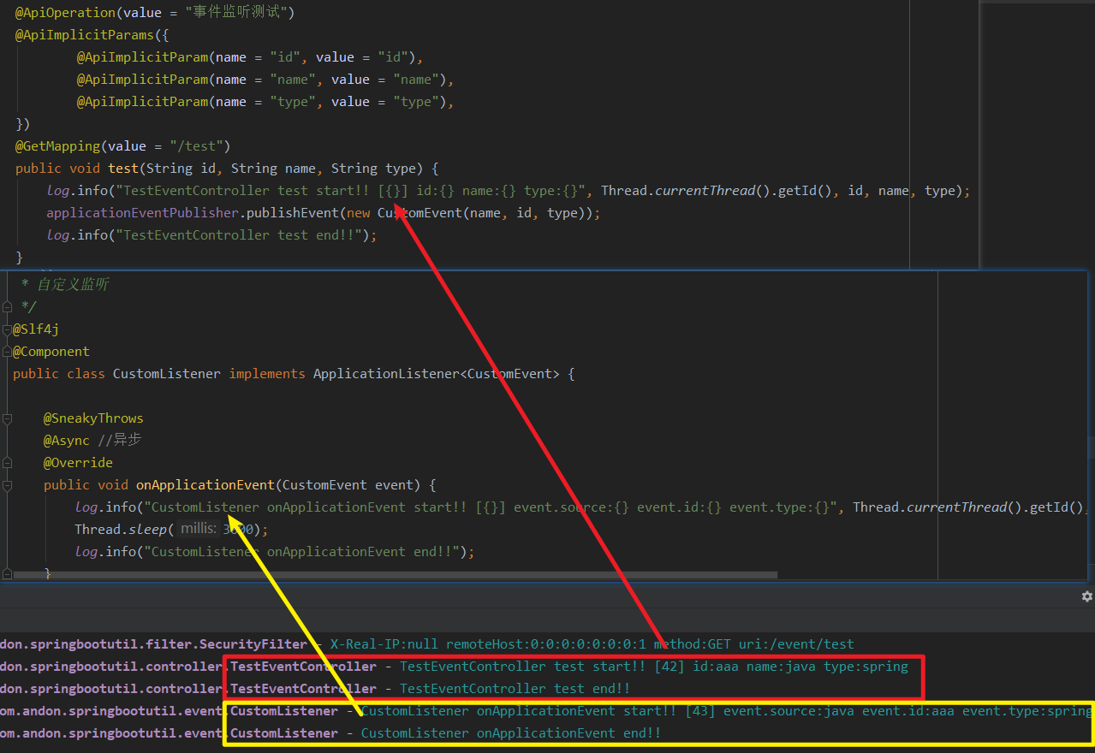Click the "/test" mapping string
Image resolution: width=1095 pixels, height=753 pixels.
196,146
